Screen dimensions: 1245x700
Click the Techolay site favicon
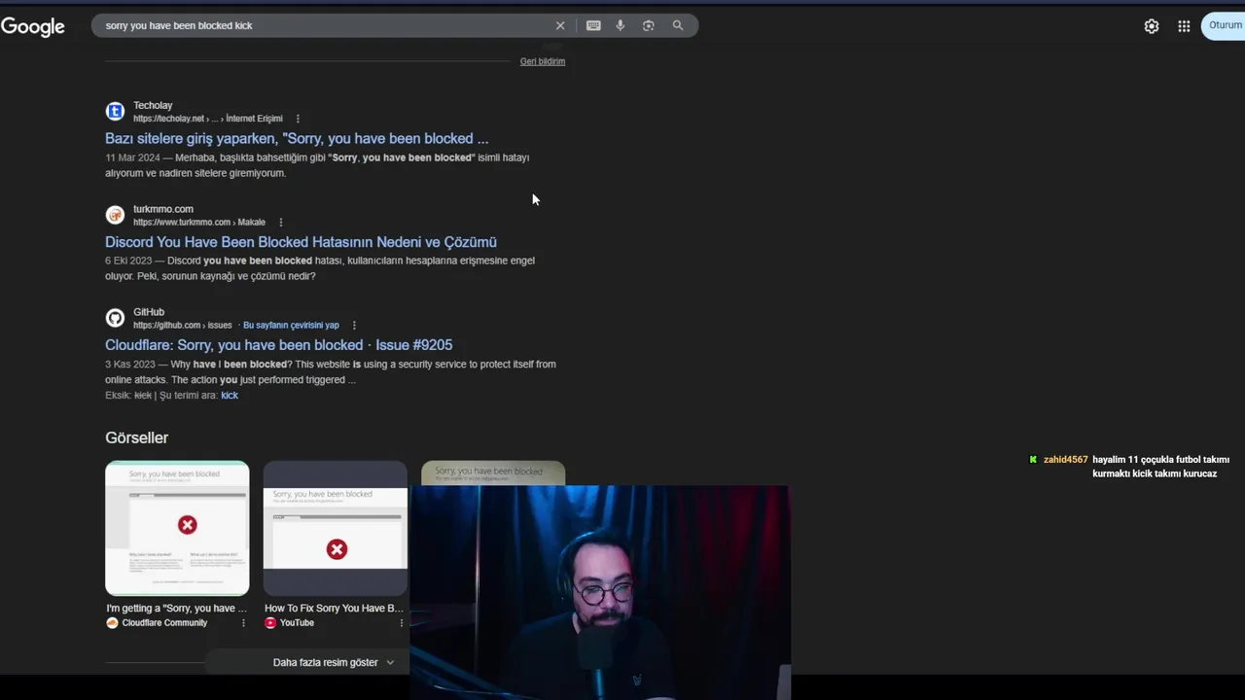point(115,112)
